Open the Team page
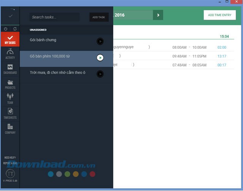Image resolution: width=243 pixels, height=191 pixels. pyautogui.click(x=10, y=98)
